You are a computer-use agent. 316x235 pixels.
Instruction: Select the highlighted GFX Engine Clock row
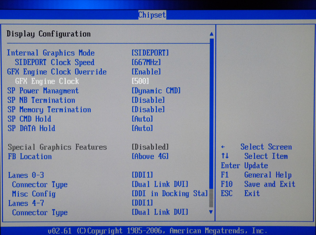47,81
